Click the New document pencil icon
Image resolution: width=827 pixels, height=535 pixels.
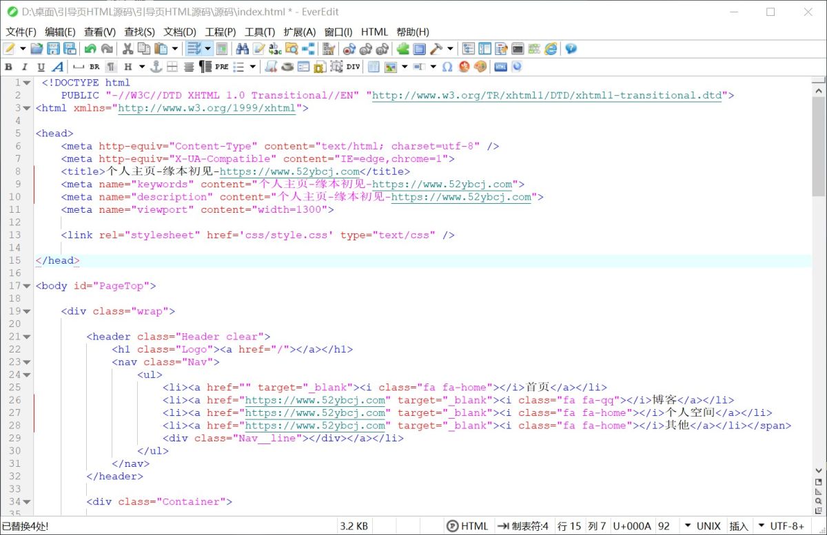[x=9, y=49]
